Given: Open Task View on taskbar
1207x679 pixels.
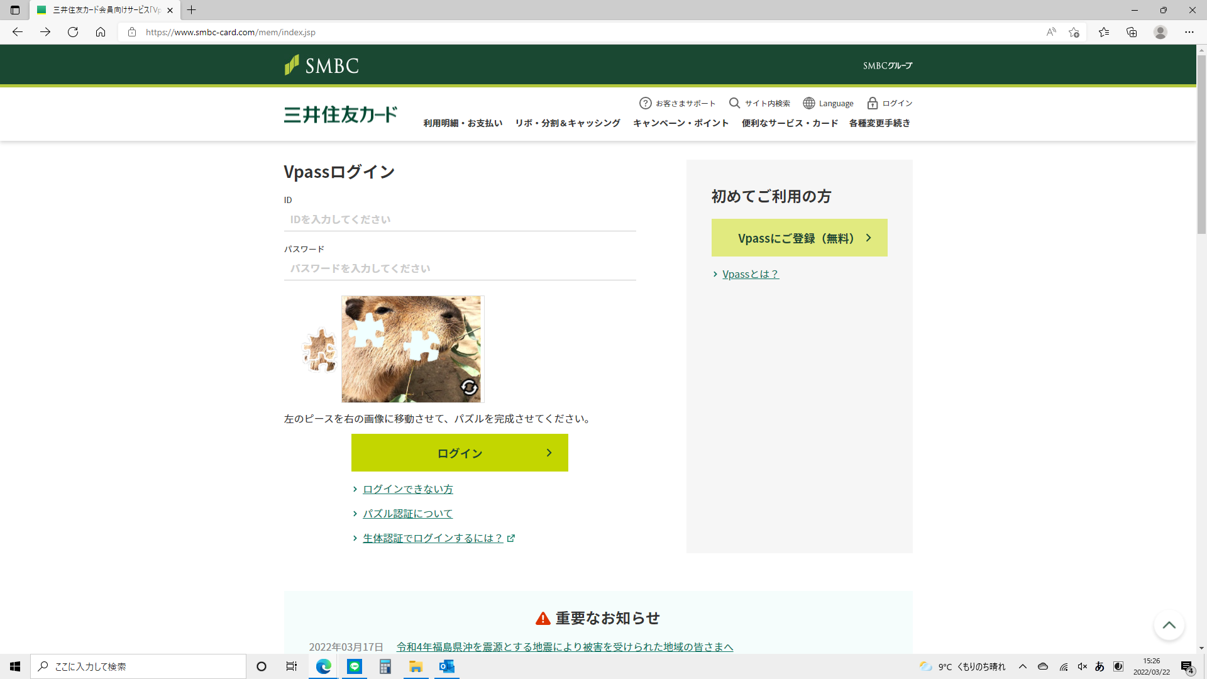Looking at the screenshot, I should [x=292, y=666].
